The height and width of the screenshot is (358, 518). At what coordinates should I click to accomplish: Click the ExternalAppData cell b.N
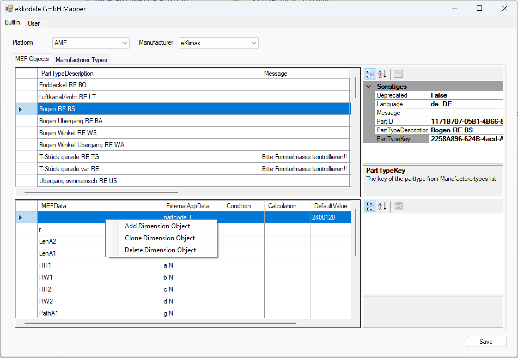pos(193,277)
